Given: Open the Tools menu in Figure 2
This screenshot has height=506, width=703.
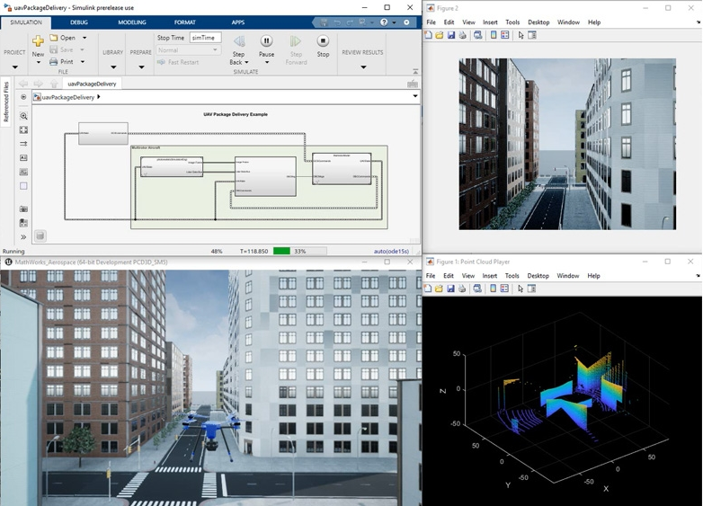Looking at the screenshot, I should (512, 22).
